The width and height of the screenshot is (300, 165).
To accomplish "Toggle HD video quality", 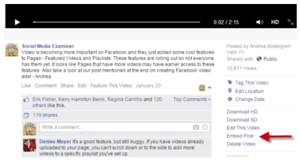I will point(275,22).
